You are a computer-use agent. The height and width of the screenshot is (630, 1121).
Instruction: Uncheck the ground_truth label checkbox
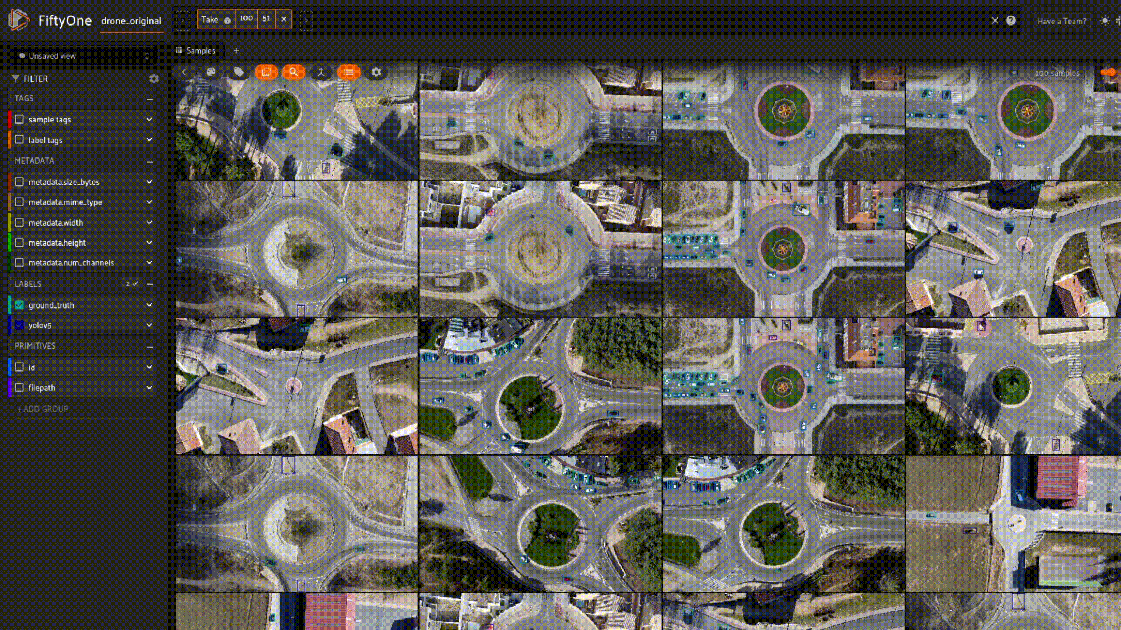(19, 305)
